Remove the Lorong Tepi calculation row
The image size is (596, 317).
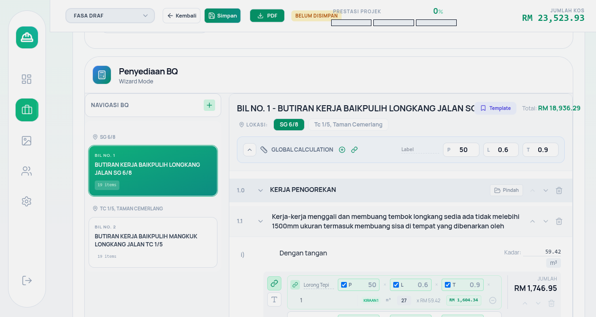(493, 300)
